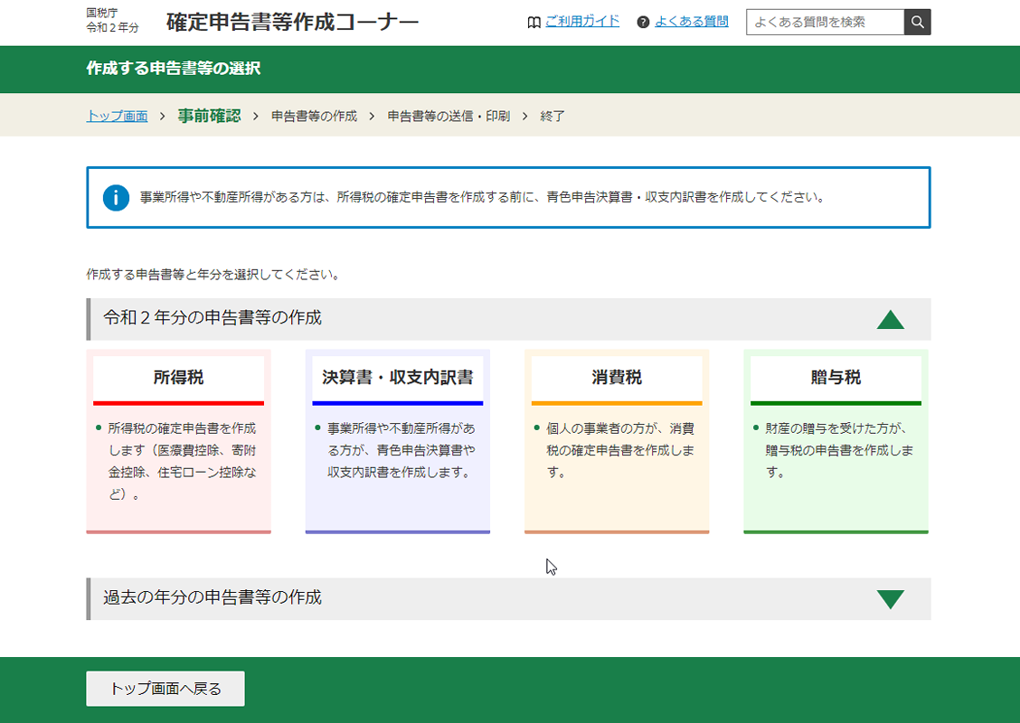Image resolution: width=1020 pixels, height=723 pixels.
Task: Go to トップ画面 via the breadcrumb link
Action: tap(117, 116)
